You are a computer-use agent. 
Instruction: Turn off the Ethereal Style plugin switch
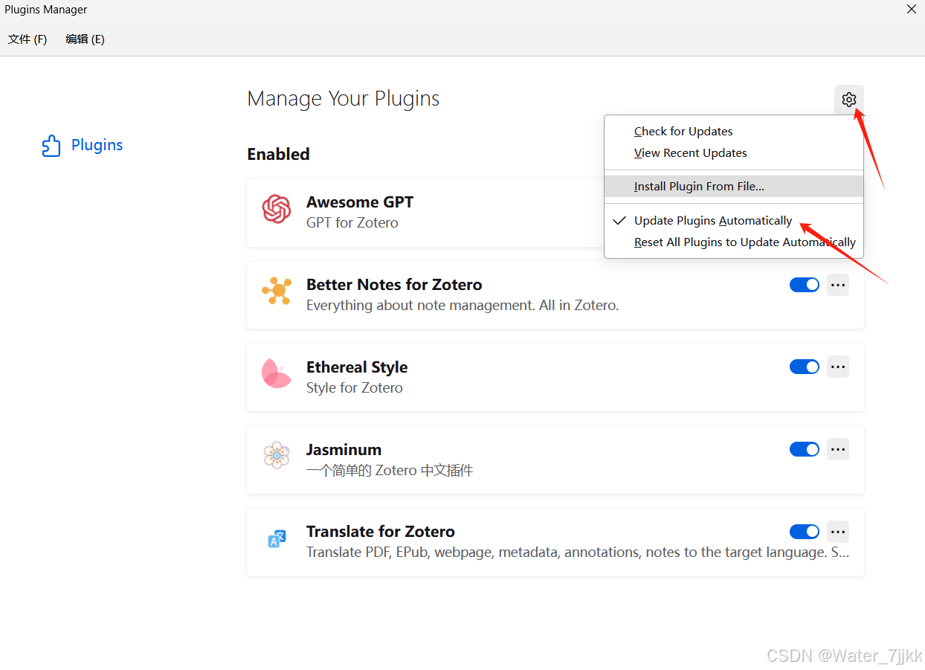(x=805, y=367)
